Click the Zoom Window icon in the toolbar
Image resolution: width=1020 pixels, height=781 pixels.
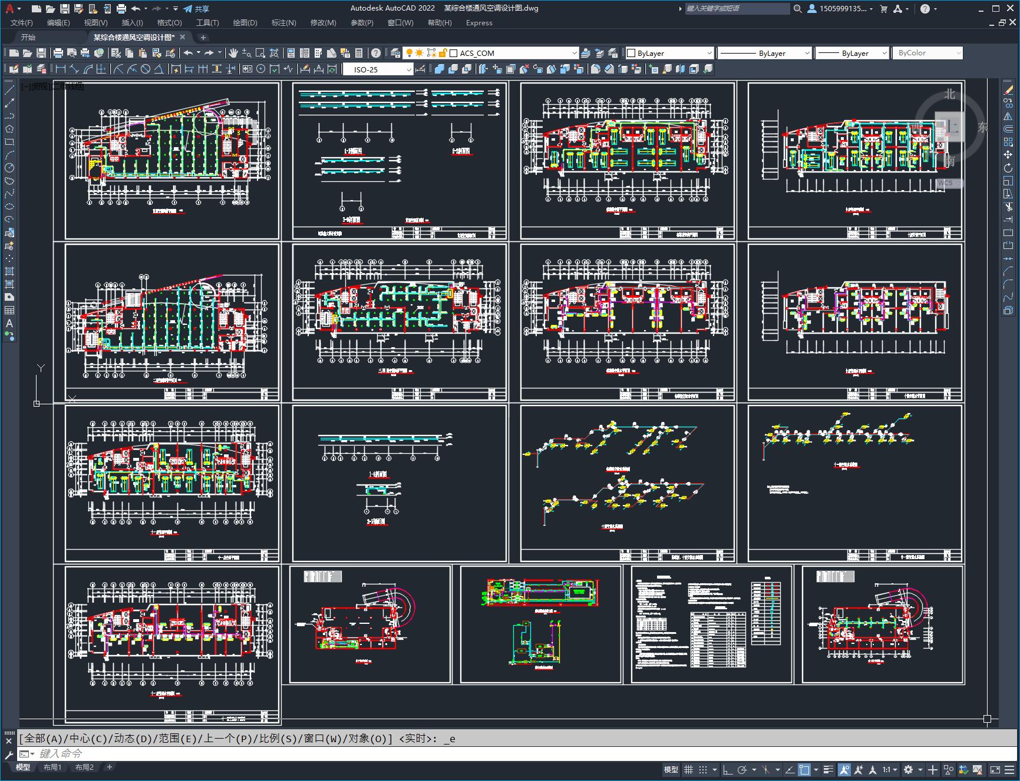(260, 53)
